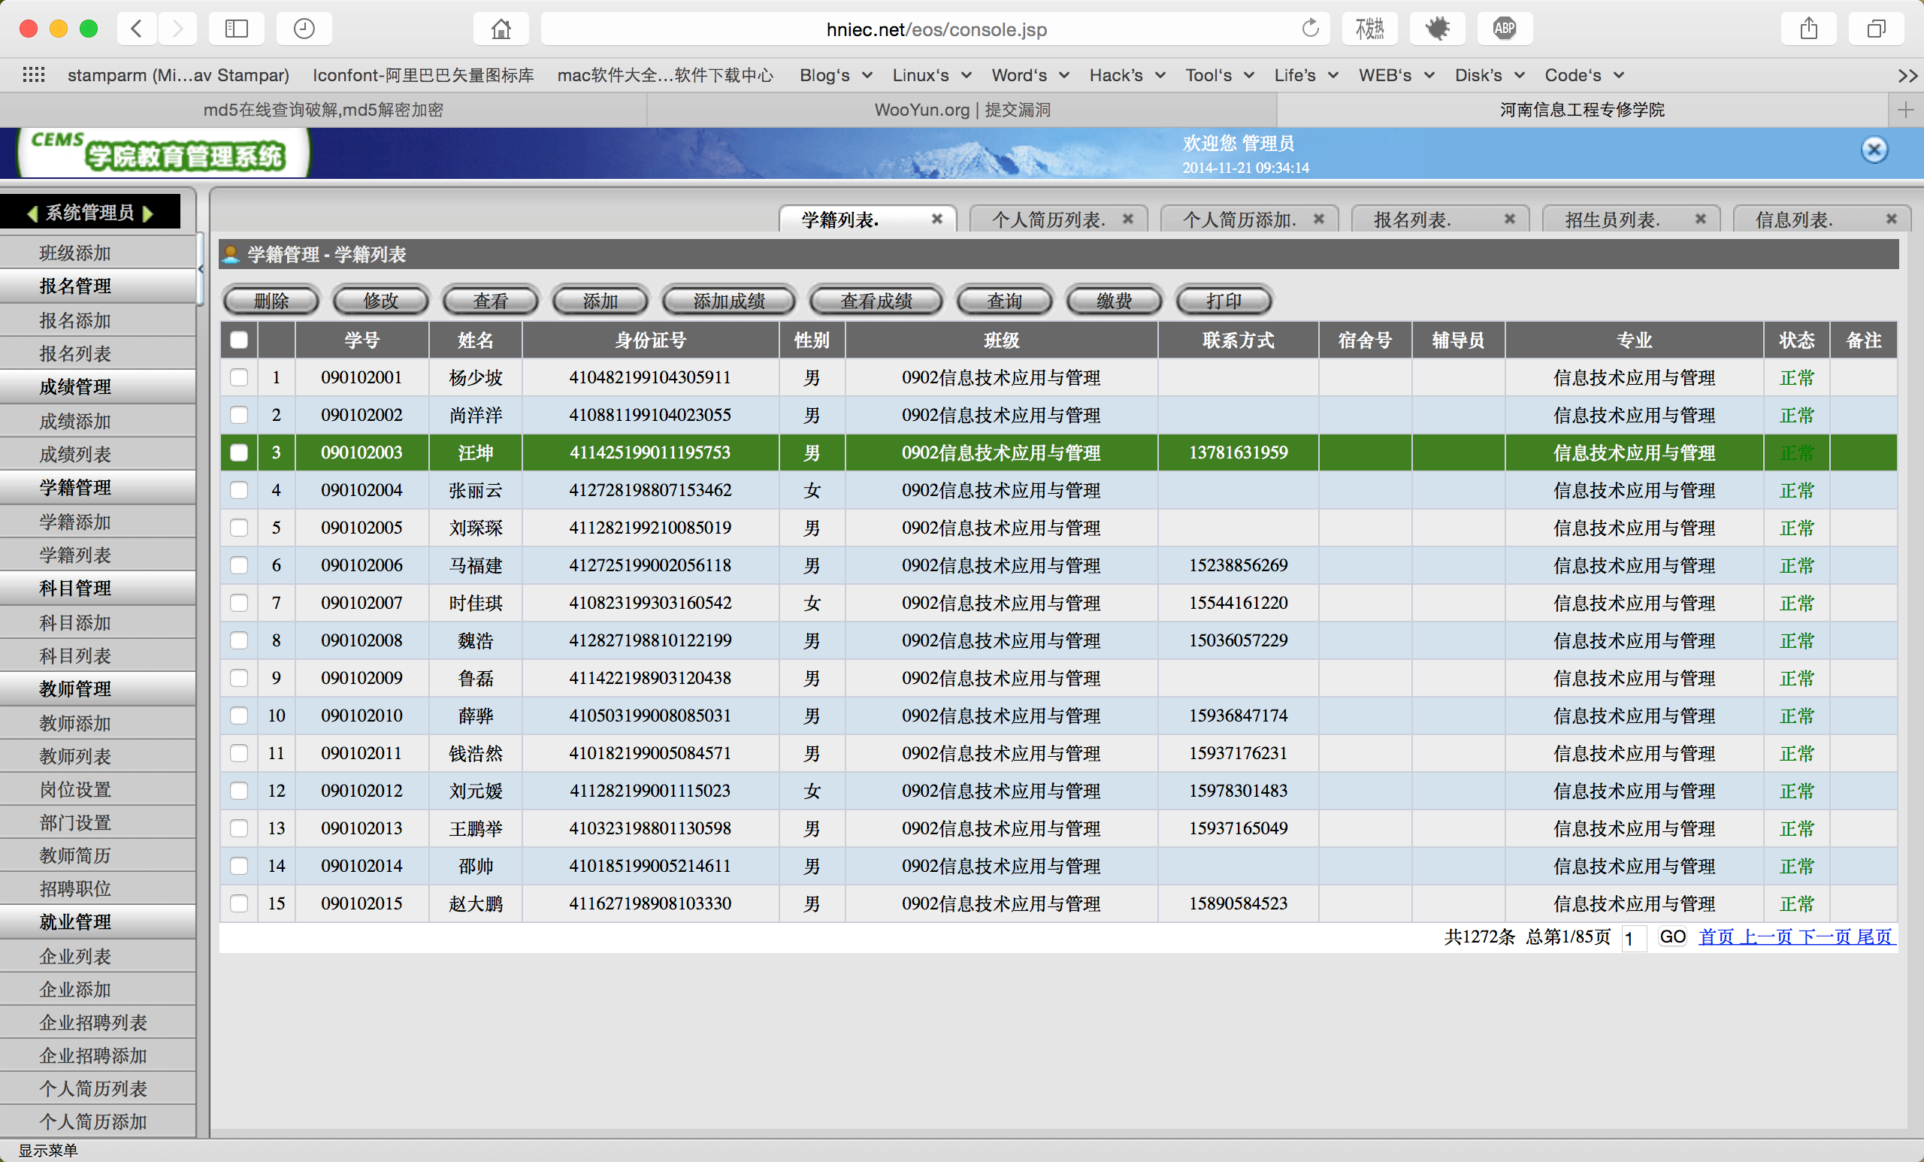Expand the Disk's bookmark folder

tap(1489, 75)
